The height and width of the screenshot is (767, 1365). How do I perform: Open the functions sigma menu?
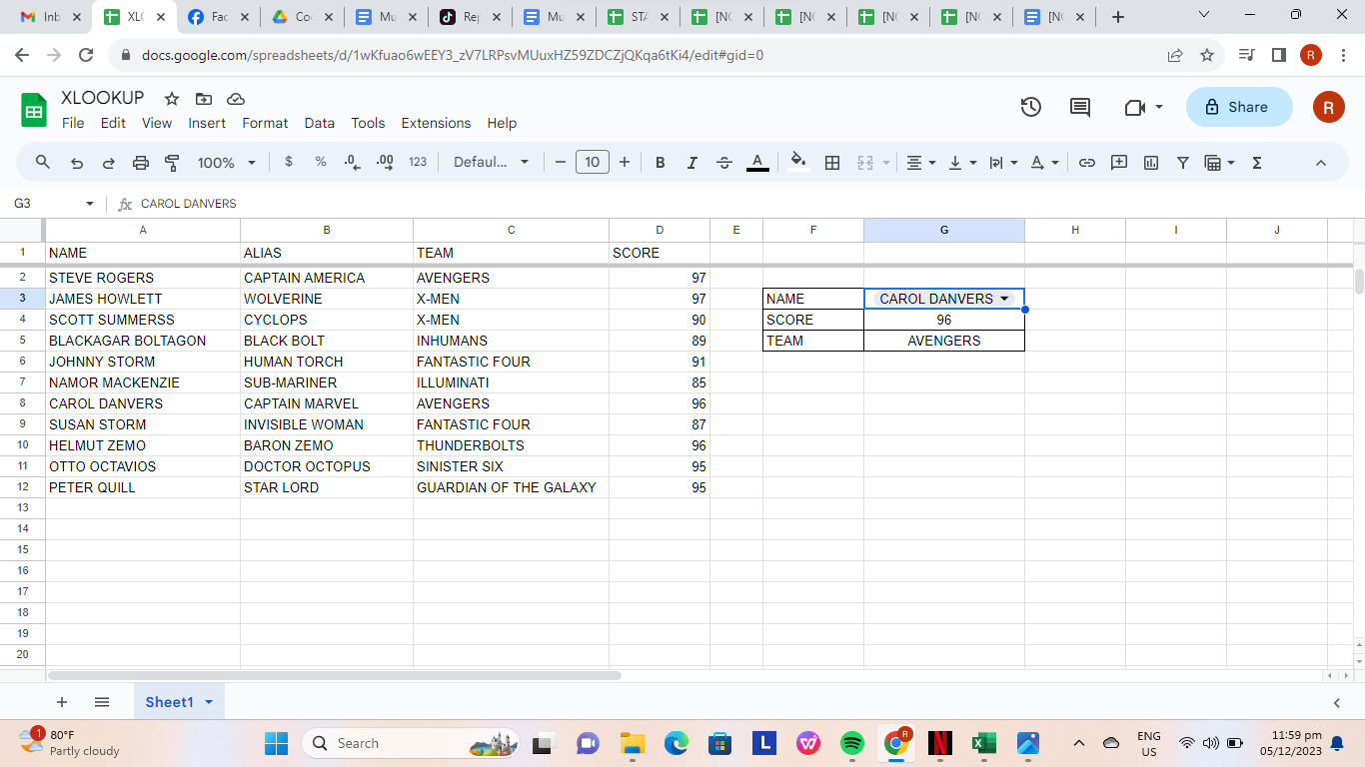(1257, 162)
